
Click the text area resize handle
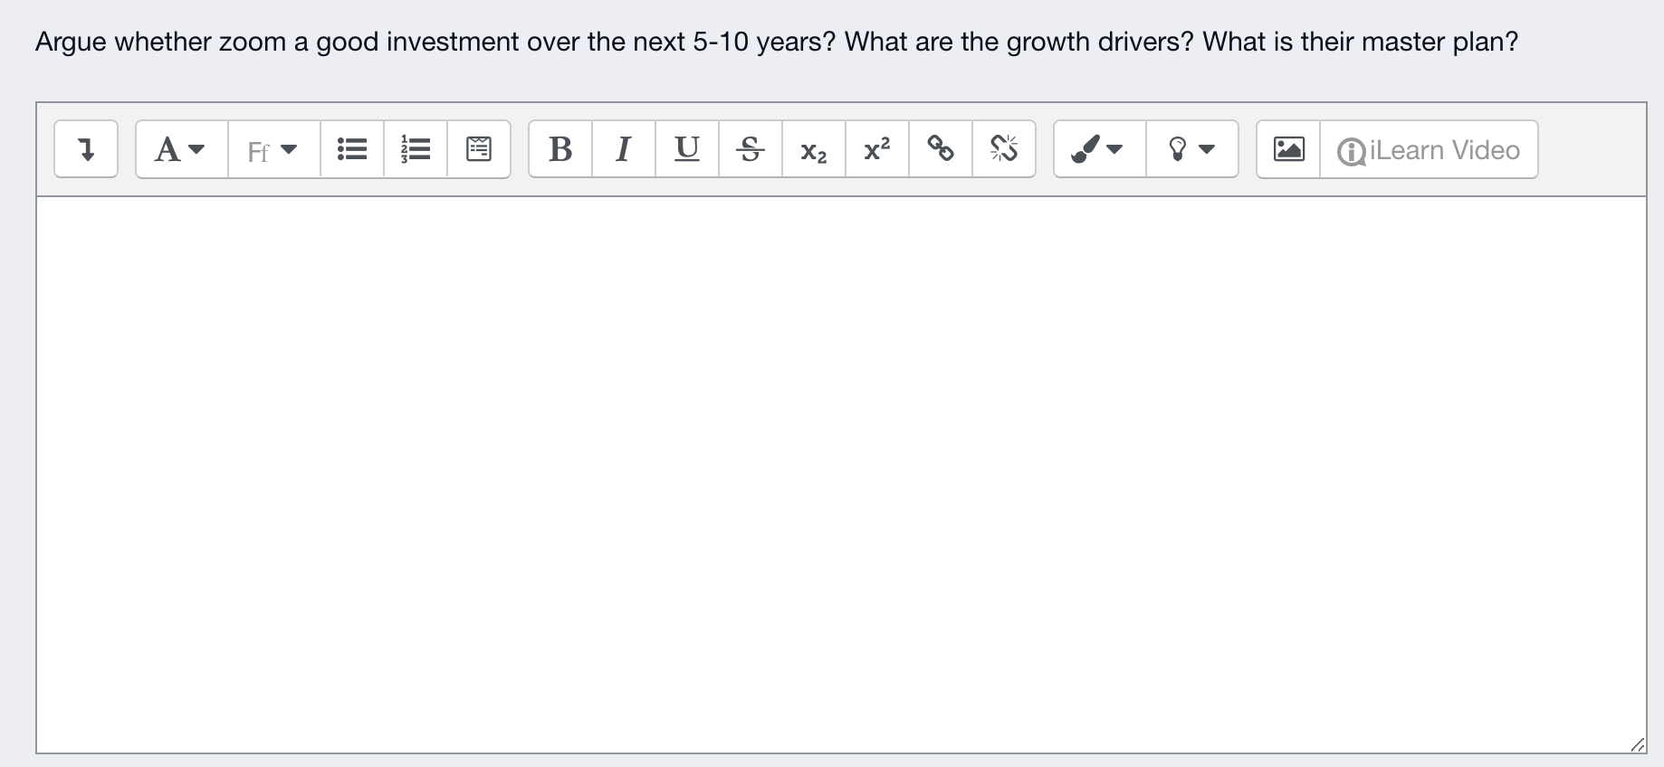click(1637, 744)
